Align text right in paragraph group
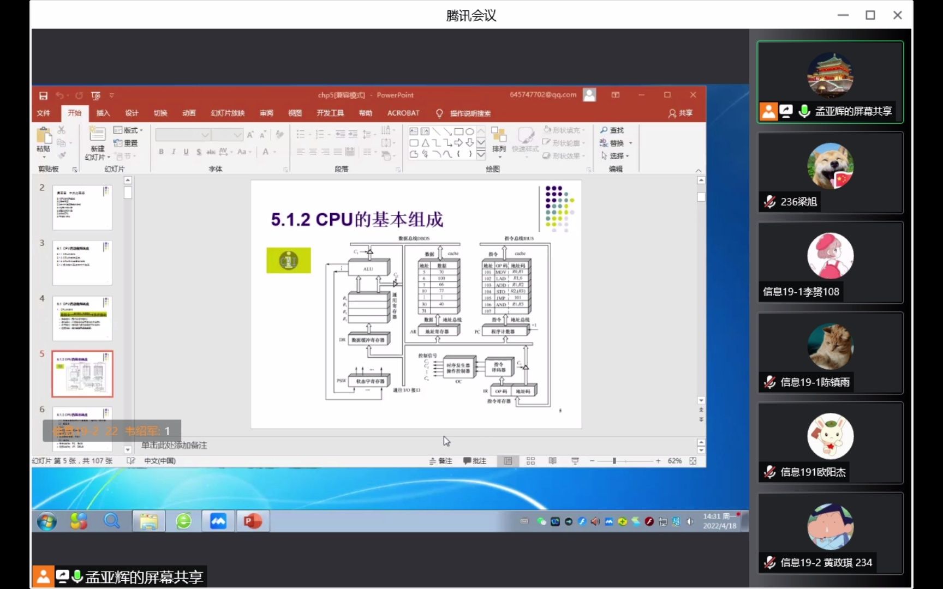 pos(326,152)
